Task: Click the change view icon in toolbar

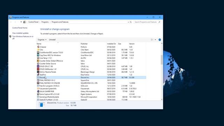Action: click(152, 40)
